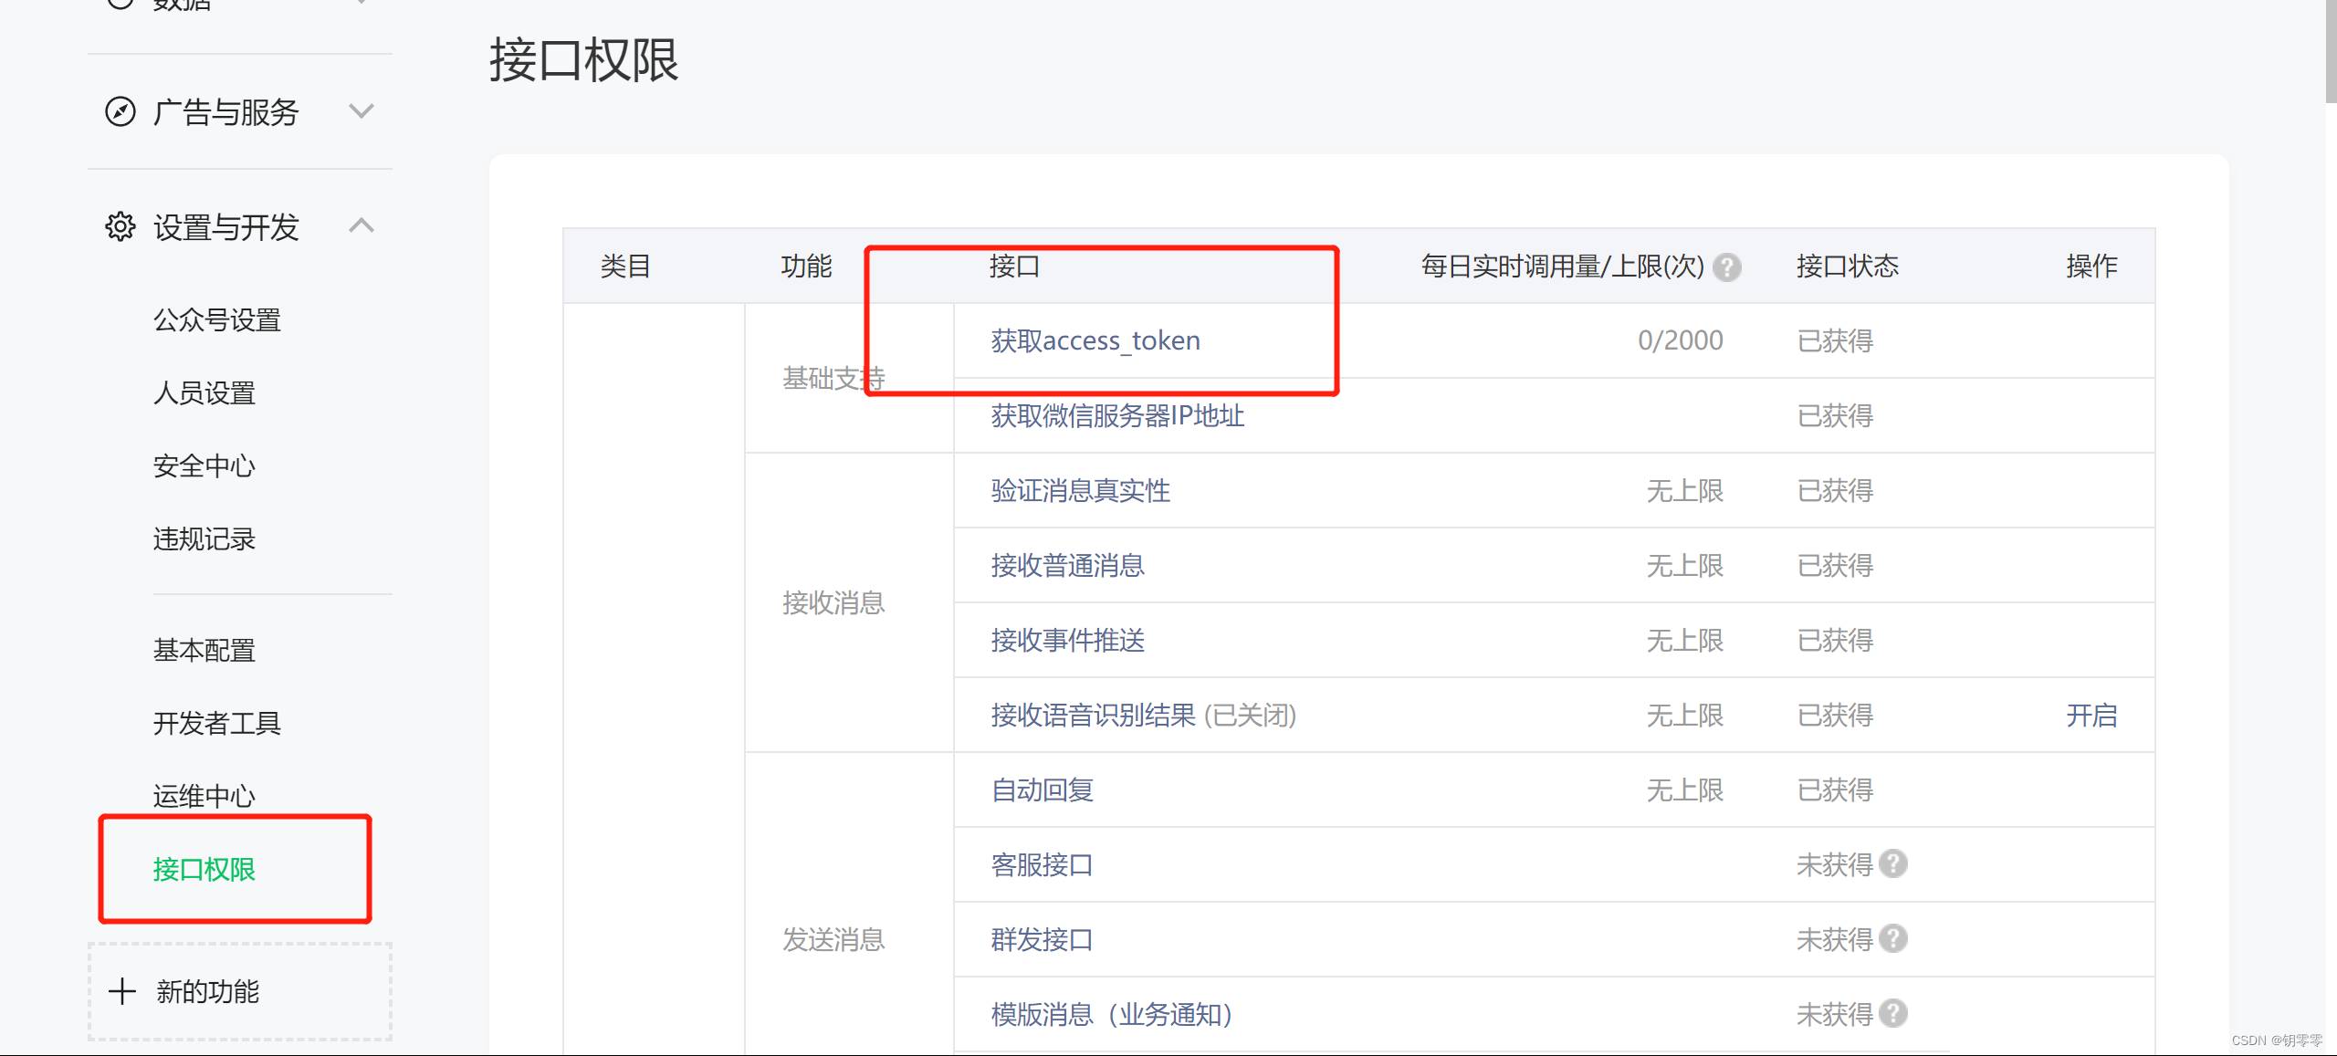Collapse the 设置与开发 section chevron

click(362, 225)
